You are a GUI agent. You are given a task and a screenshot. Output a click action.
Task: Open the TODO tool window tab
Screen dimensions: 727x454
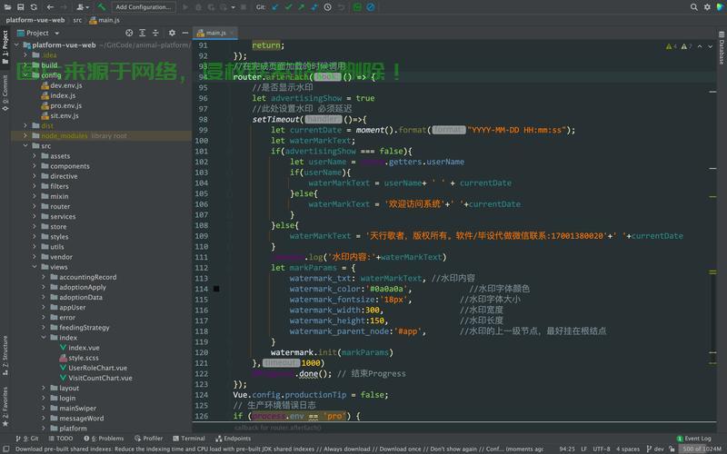(x=61, y=439)
